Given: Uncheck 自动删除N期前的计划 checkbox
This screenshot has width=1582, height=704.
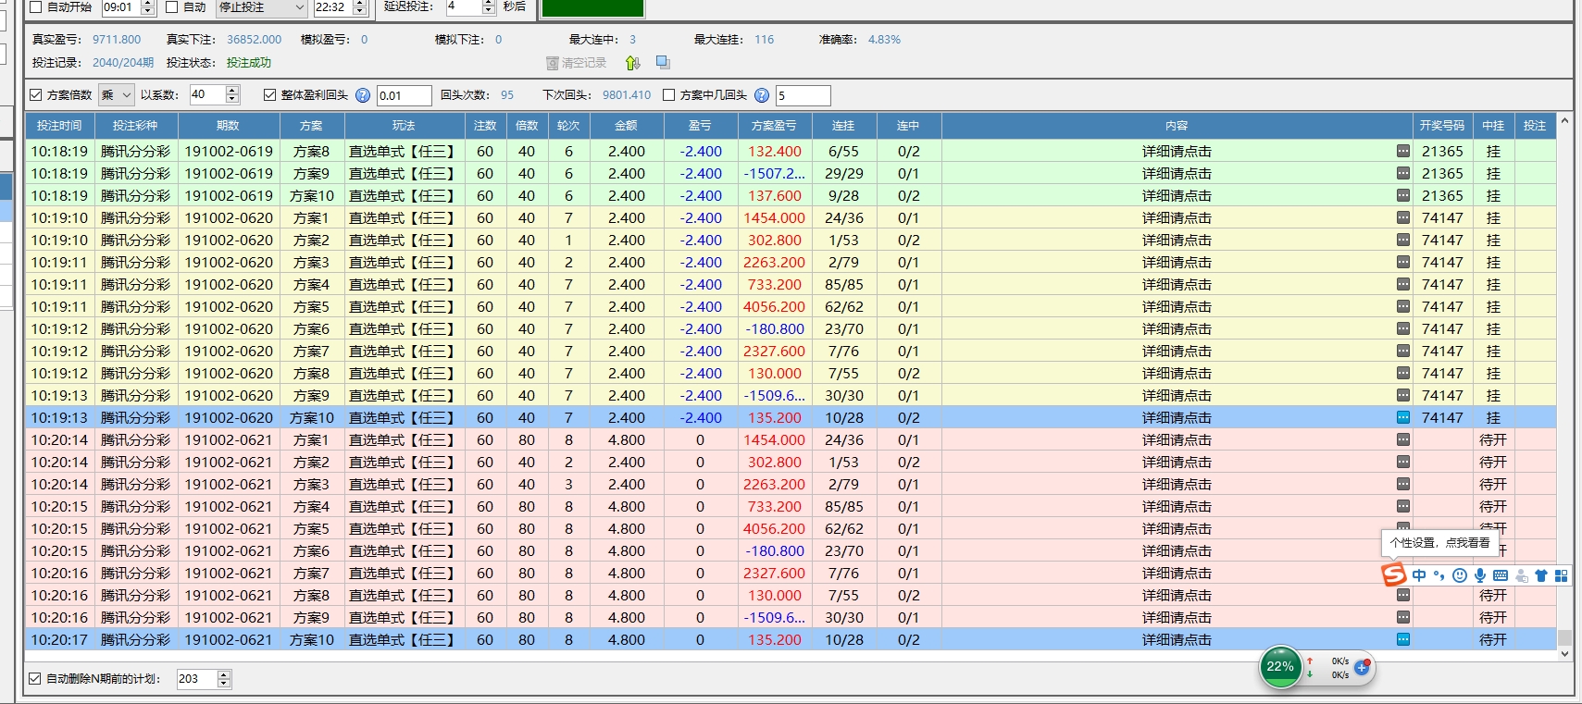Looking at the screenshot, I should point(35,679).
